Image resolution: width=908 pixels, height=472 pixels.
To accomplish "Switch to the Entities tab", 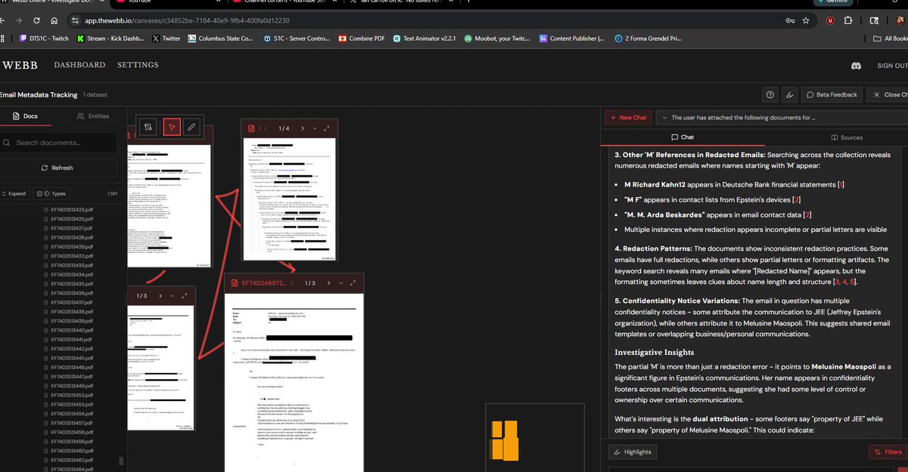I will pyautogui.click(x=93, y=116).
